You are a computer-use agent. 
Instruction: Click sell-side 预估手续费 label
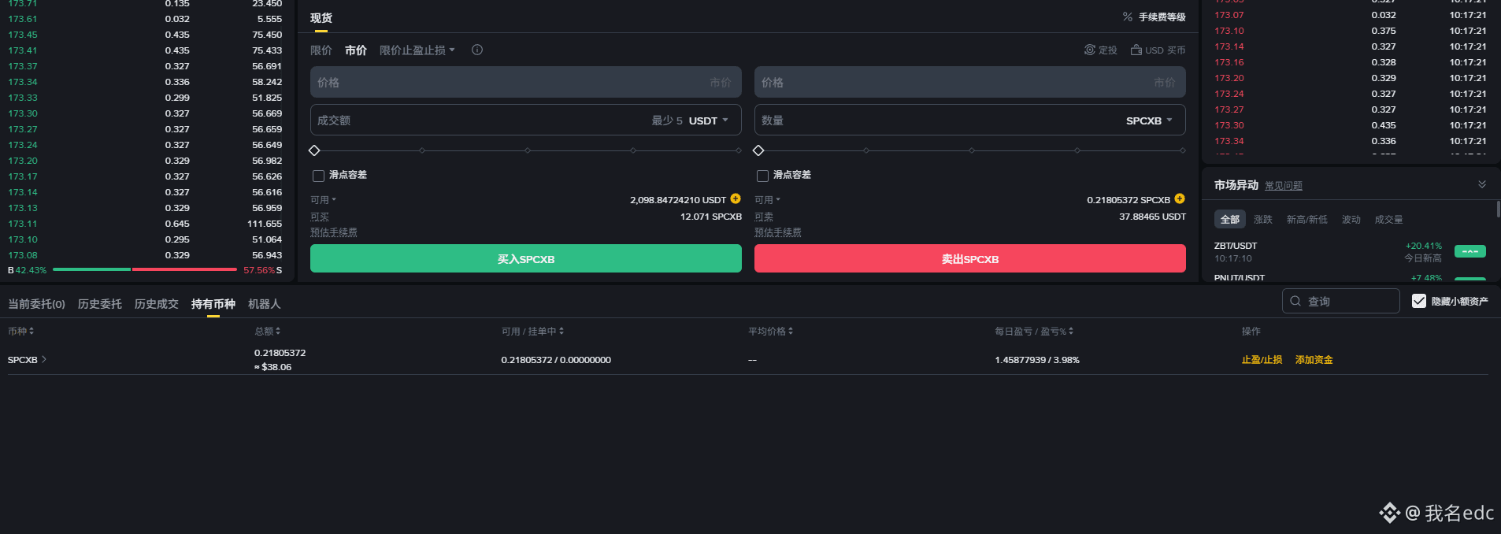(778, 232)
